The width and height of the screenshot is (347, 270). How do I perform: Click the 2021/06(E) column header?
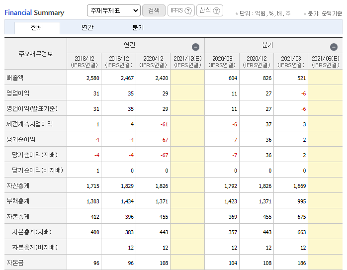pos(325,62)
